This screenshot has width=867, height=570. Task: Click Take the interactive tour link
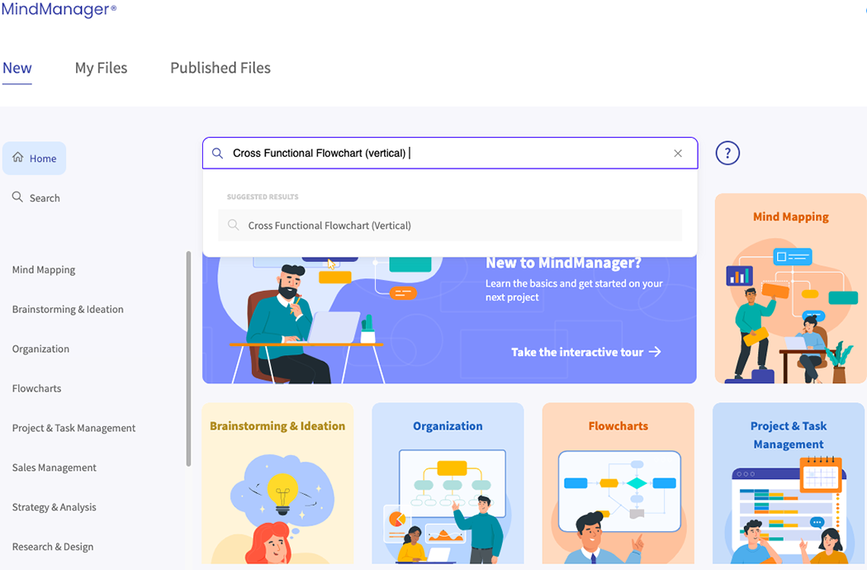(x=577, y=352)
